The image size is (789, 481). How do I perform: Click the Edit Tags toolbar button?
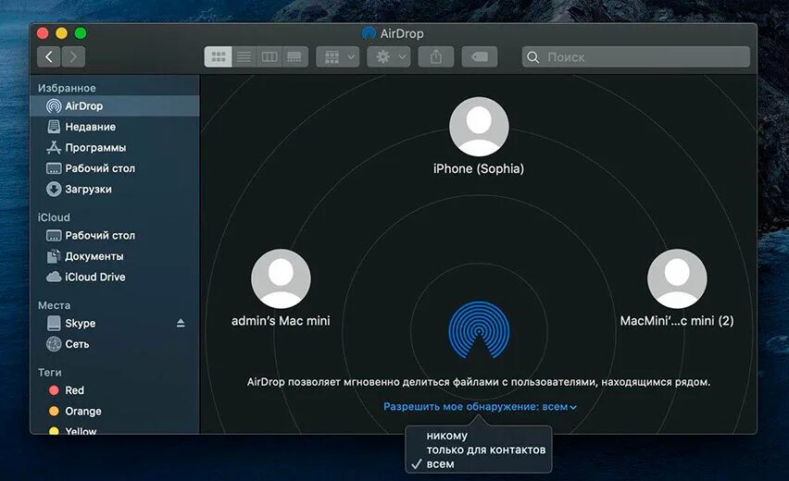(x=480, y=56)
